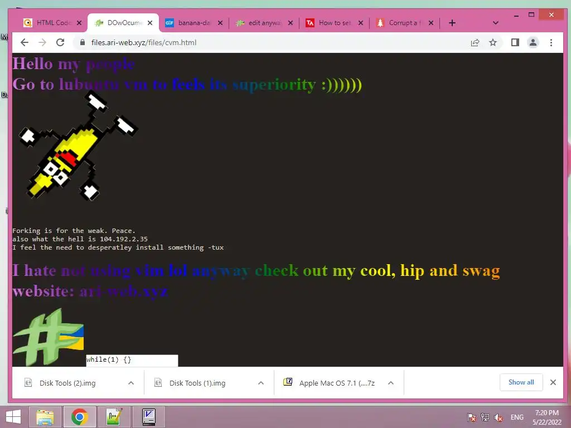Open the tab search dropdown chevron
571x428 pixels.
point(495,23)
